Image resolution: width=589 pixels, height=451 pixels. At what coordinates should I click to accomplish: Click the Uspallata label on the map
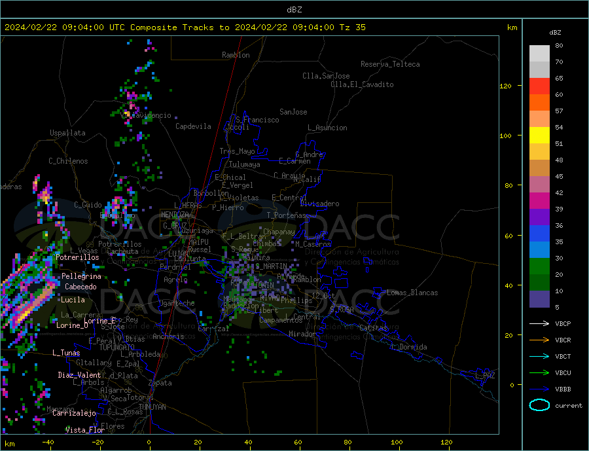tap(67, 133)
